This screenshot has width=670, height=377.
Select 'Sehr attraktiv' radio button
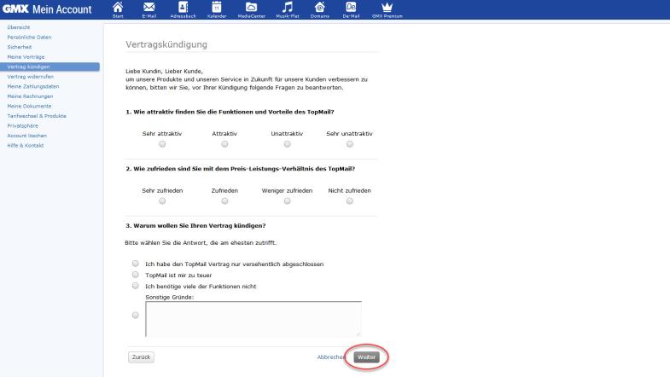pyautogui.click(x=162, y=144)
